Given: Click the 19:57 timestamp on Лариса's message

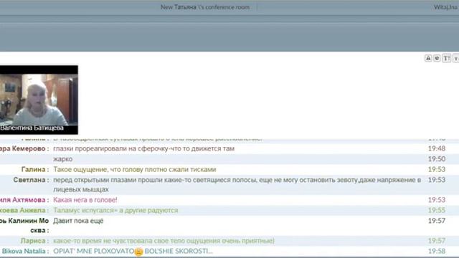Looking at the screenshot, I should click(437, 241).
